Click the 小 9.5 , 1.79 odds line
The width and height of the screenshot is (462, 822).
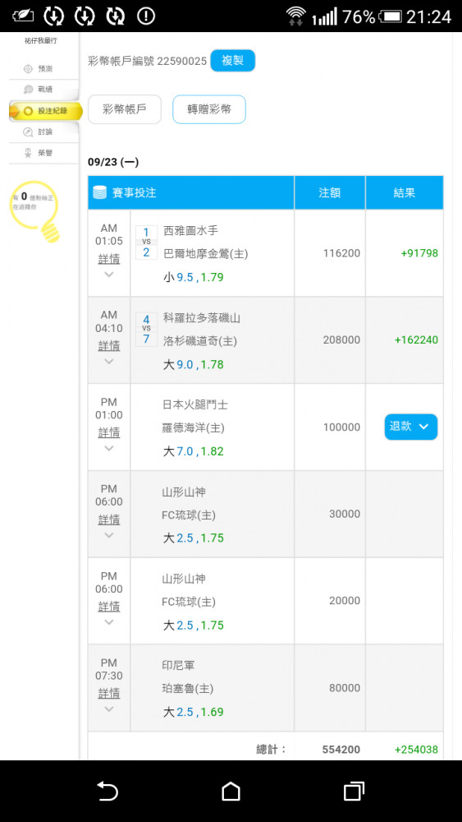coord(194,277)
